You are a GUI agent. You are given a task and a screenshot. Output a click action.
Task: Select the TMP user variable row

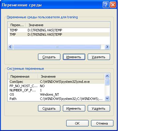point(59,34)
